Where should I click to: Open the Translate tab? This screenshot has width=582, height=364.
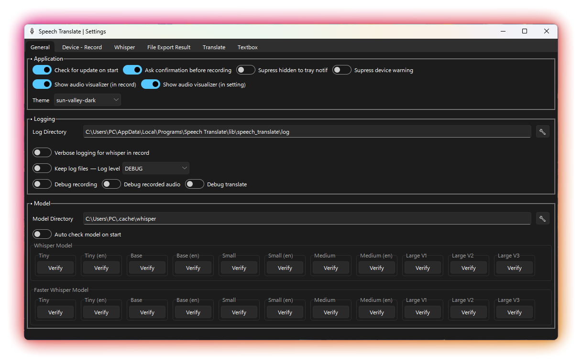[214, 47]
